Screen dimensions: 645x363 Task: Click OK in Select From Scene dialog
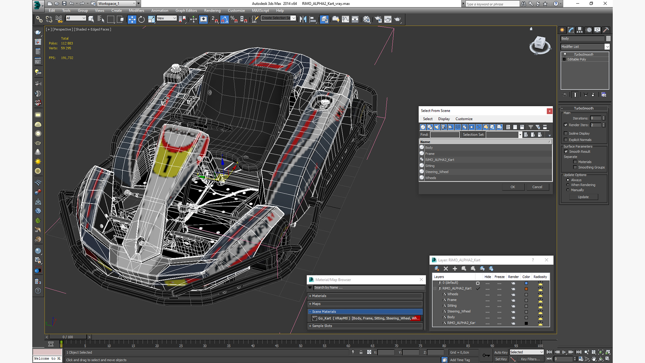513,187
